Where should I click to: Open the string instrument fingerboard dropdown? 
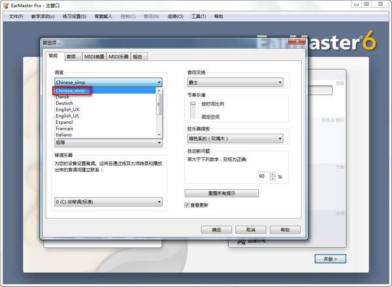pos(280,138)
